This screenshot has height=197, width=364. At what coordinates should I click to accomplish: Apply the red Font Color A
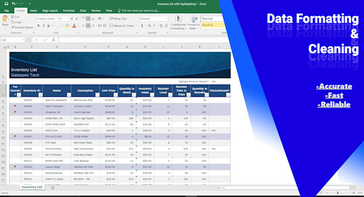[74, 26]
